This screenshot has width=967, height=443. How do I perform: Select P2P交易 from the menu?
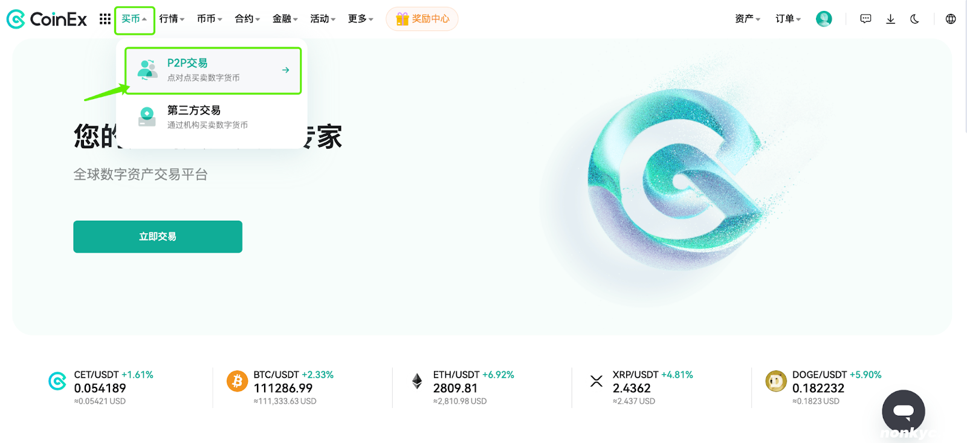coord(213,70)
